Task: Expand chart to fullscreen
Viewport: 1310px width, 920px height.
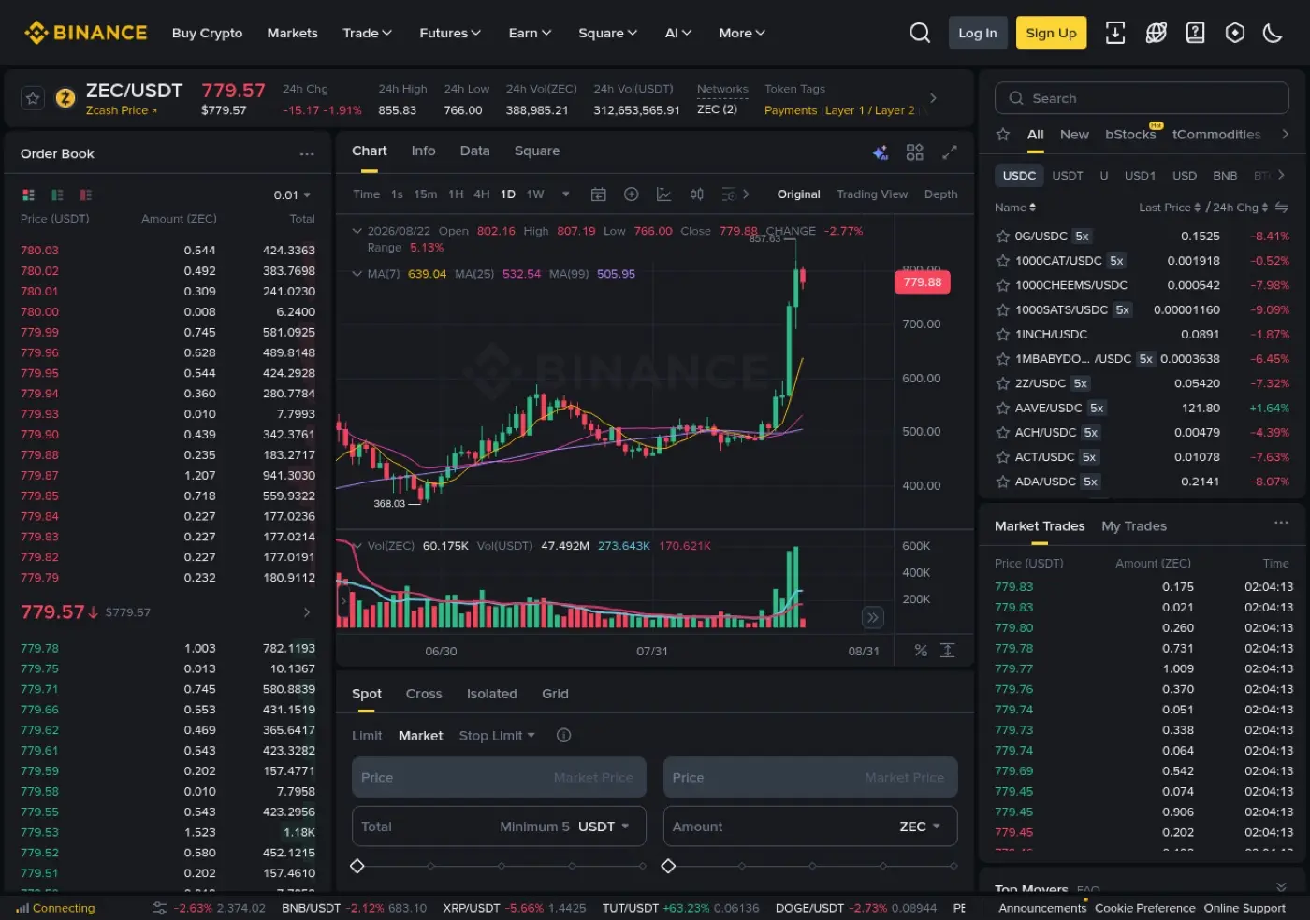Action: pos(950,151)
